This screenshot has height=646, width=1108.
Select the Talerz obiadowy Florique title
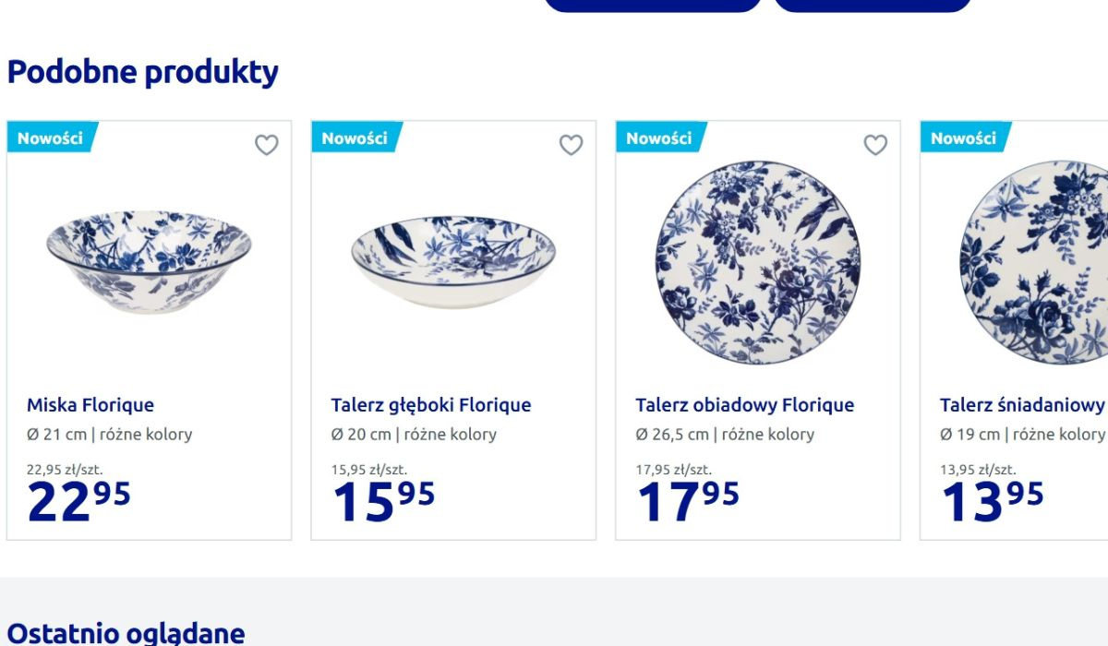744,405
